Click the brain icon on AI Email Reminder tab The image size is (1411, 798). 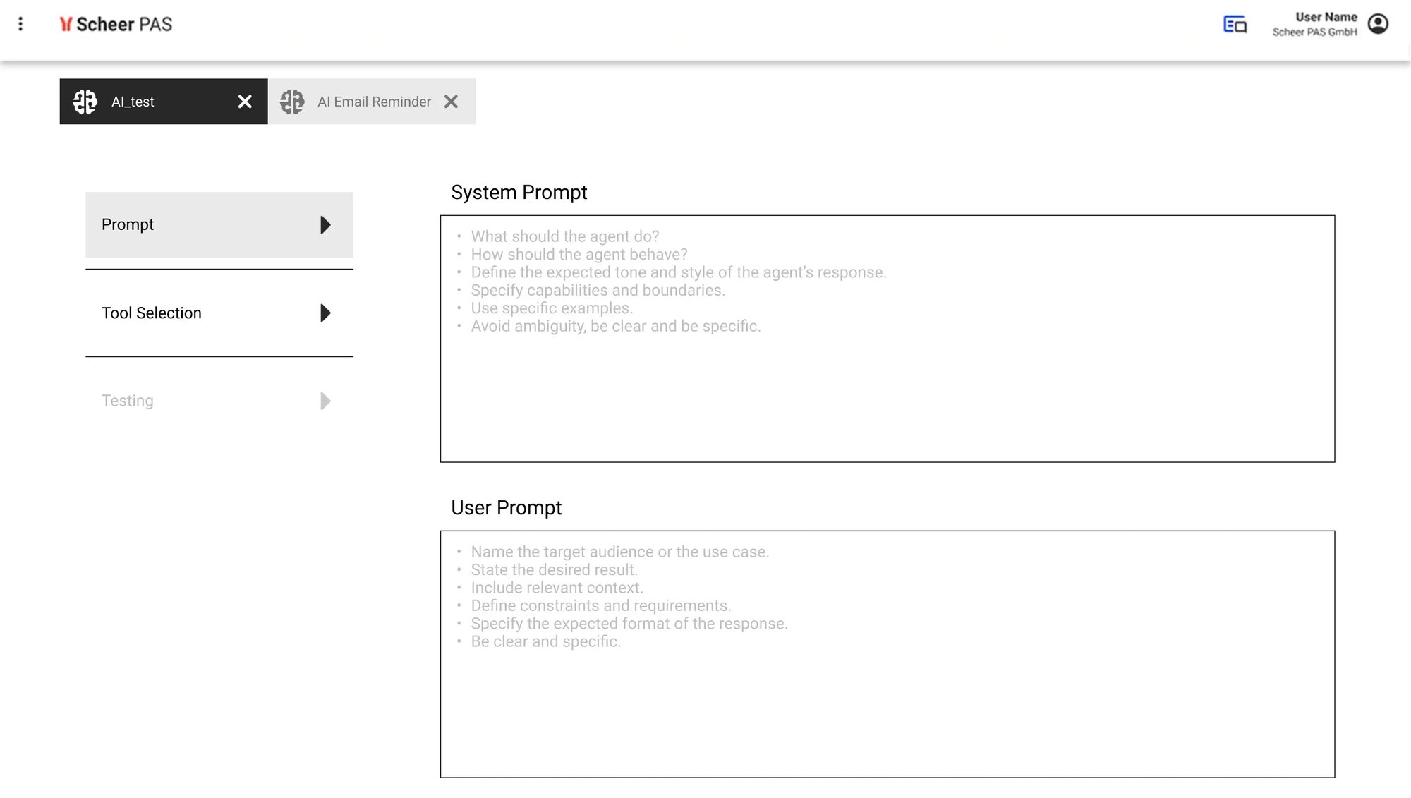coord(292,102)
